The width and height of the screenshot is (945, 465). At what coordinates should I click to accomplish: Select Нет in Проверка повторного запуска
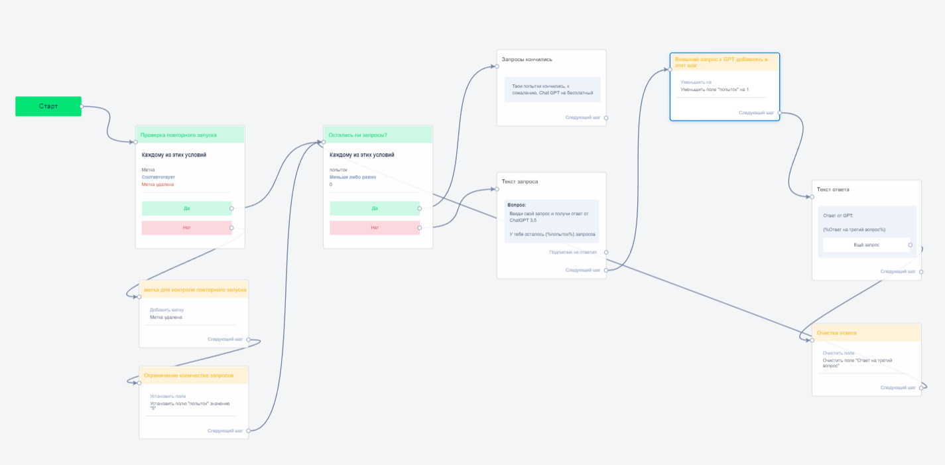coord(186,228)
